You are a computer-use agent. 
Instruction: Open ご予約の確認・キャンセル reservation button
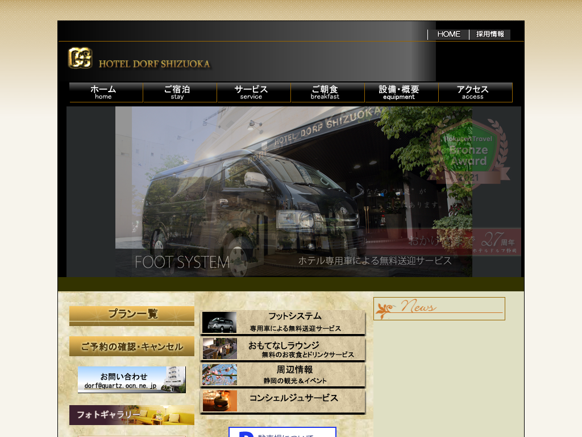132,347
